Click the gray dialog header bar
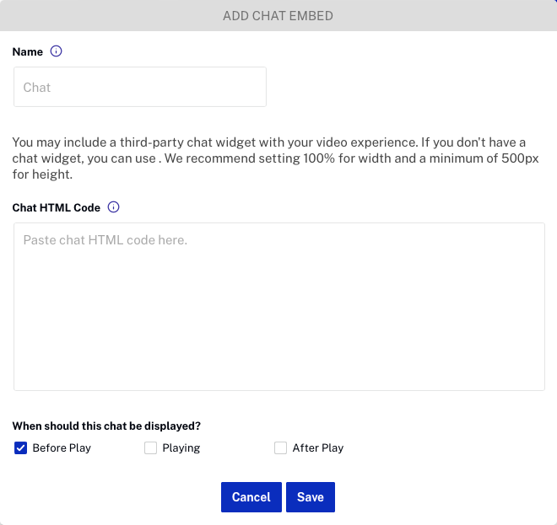This screenshot has height=525, width=557. (278, 16)
